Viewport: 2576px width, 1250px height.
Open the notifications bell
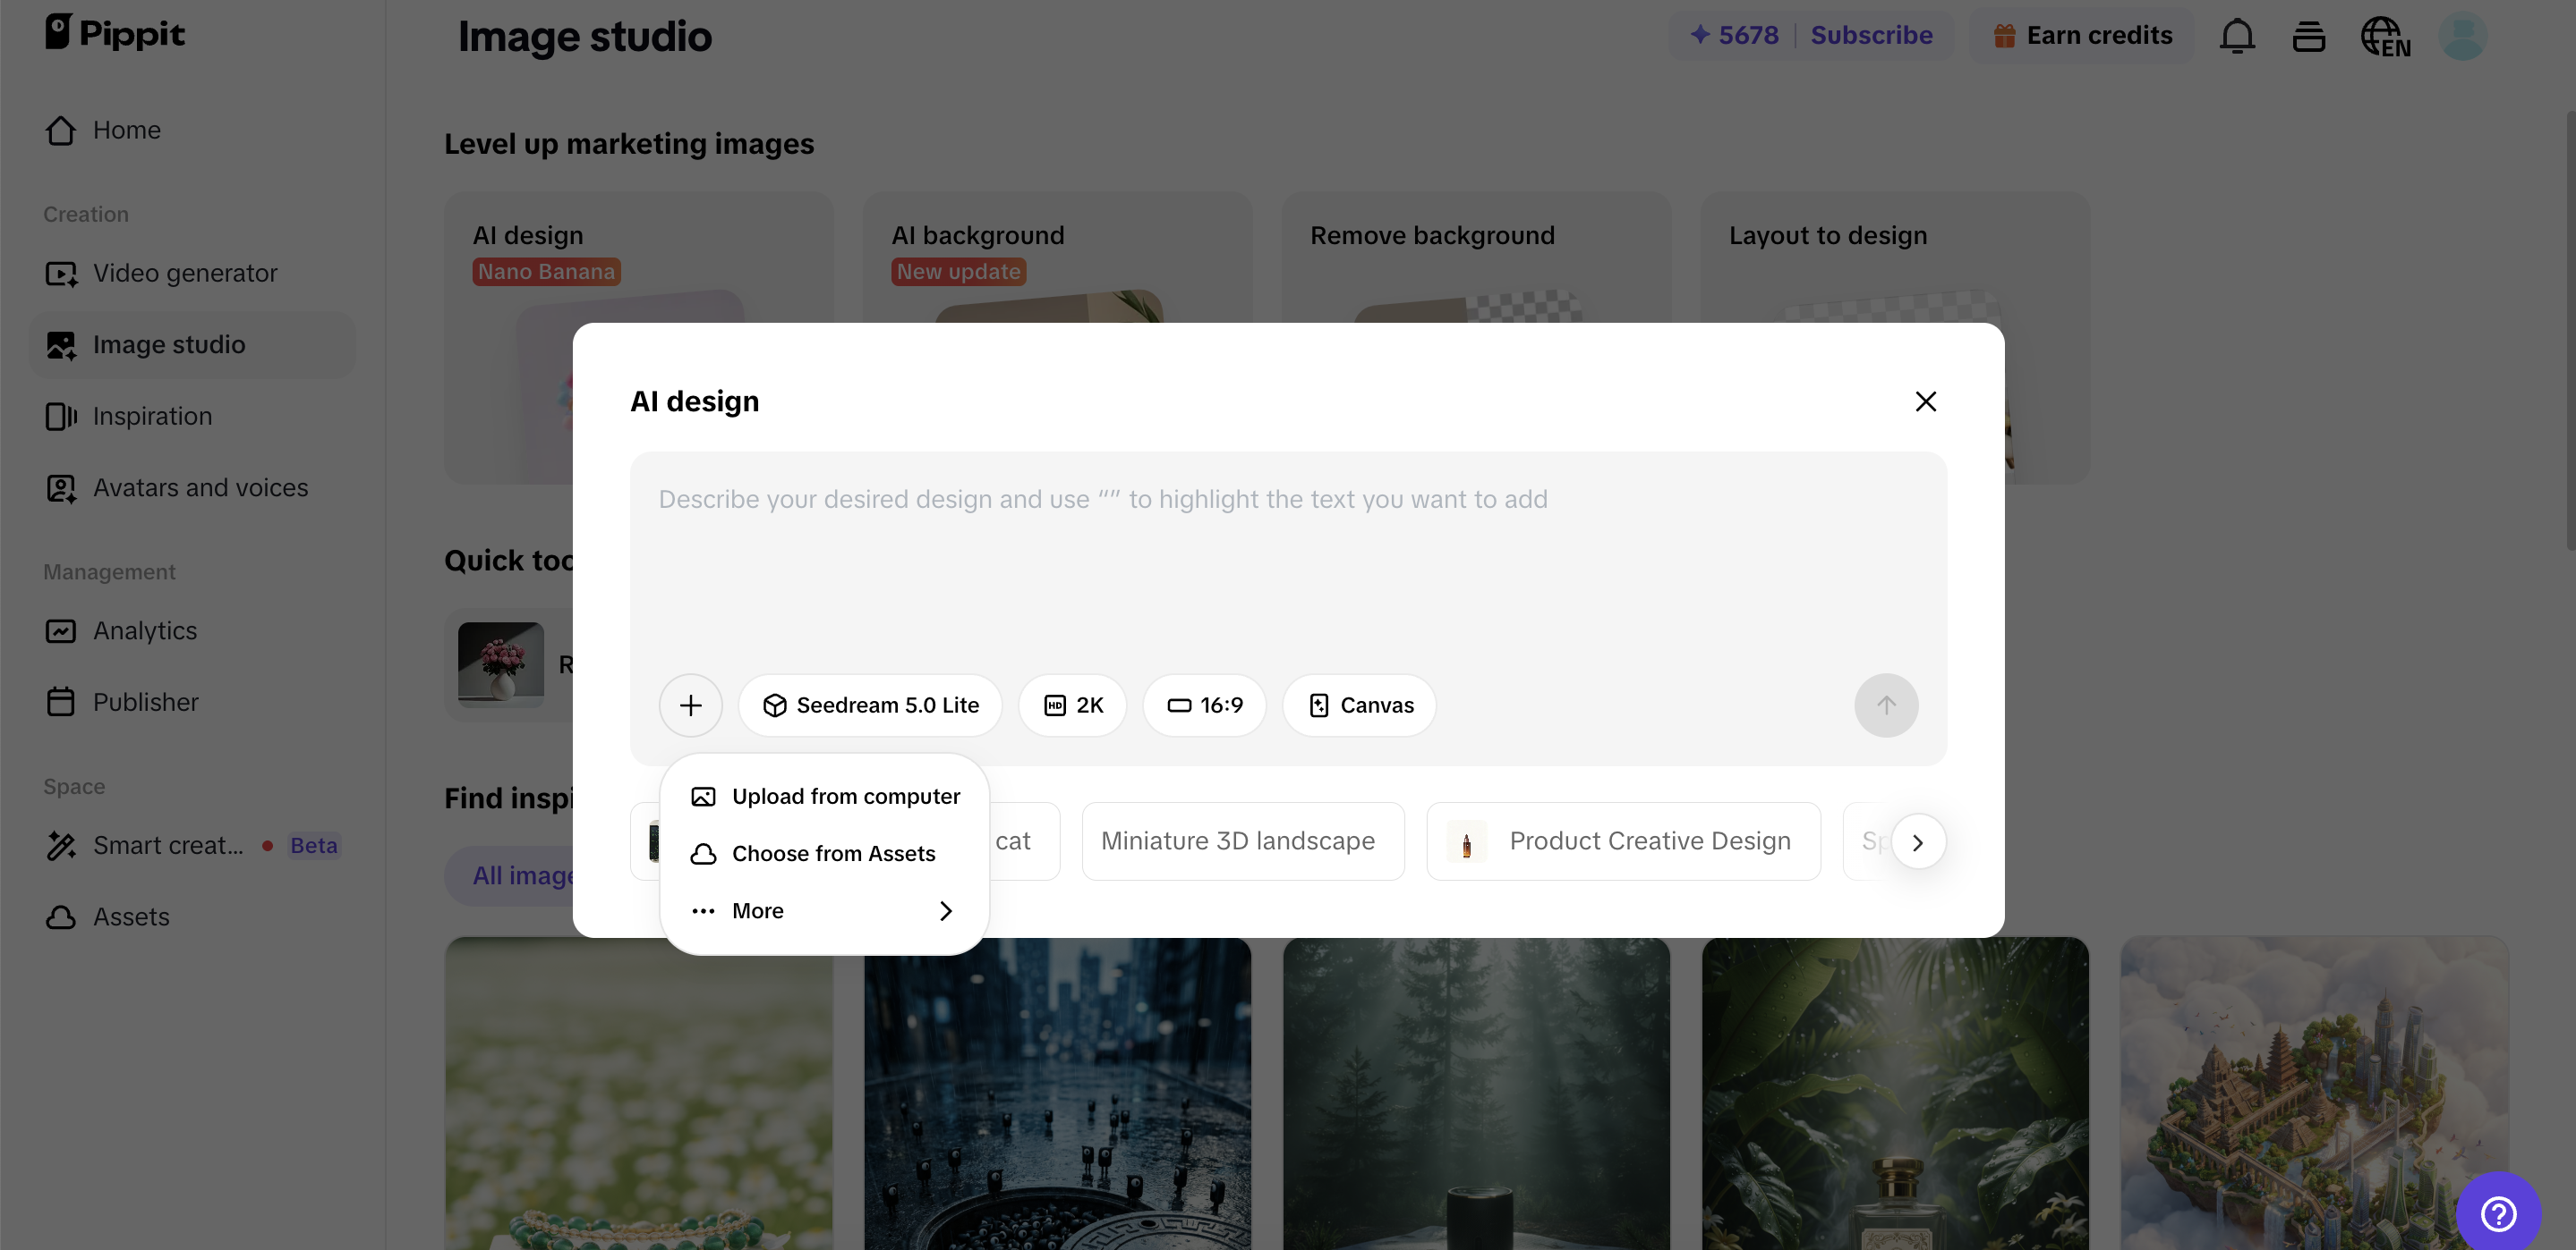tap(2237, 36)
